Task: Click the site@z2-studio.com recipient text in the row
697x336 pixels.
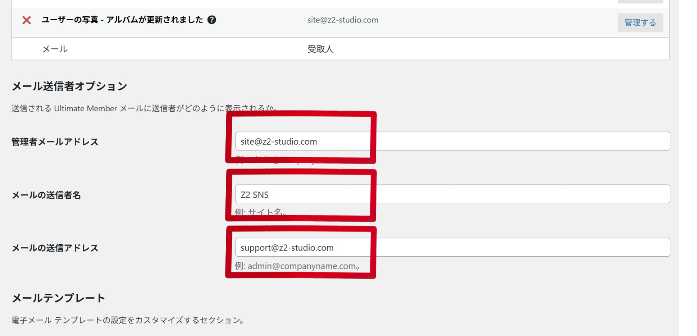Action: [343, 20]
